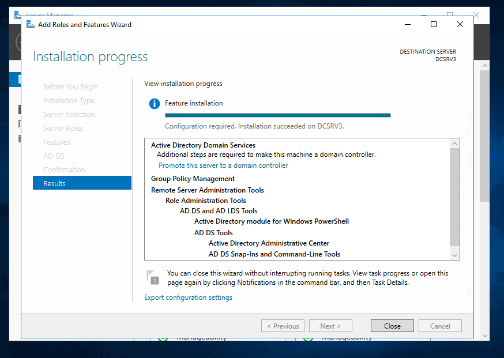Click the down arrow of the results list scrollbar

[454, 254]
